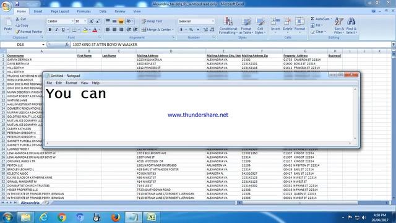
Task: Select the Format Painter tool
Action: click(28, 32)
